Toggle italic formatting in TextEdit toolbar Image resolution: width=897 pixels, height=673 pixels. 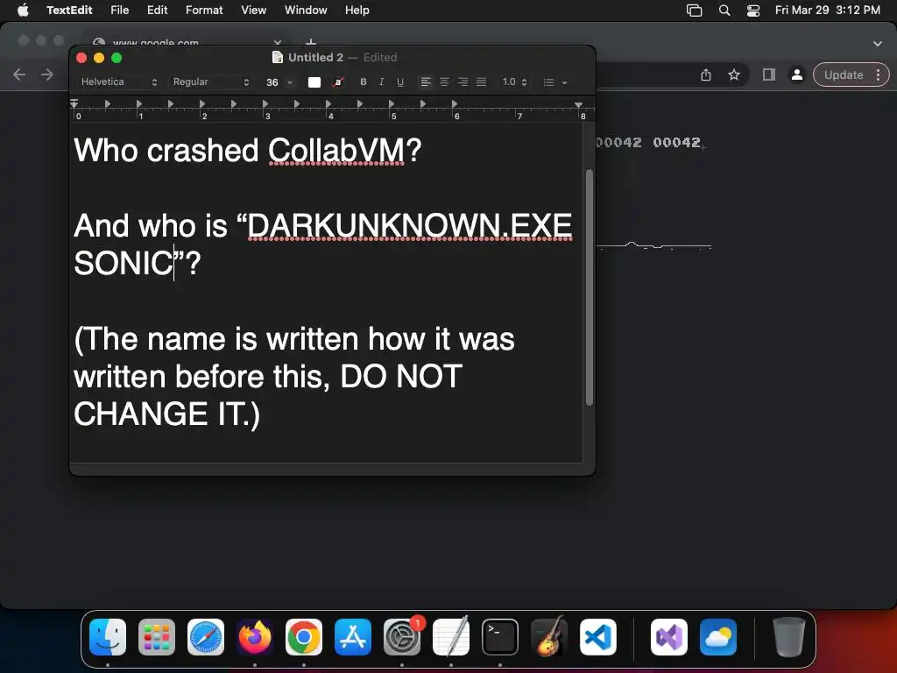point(382,81)
